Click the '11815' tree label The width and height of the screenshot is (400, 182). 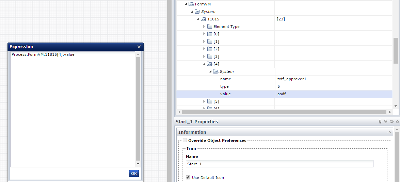point(213,19)
